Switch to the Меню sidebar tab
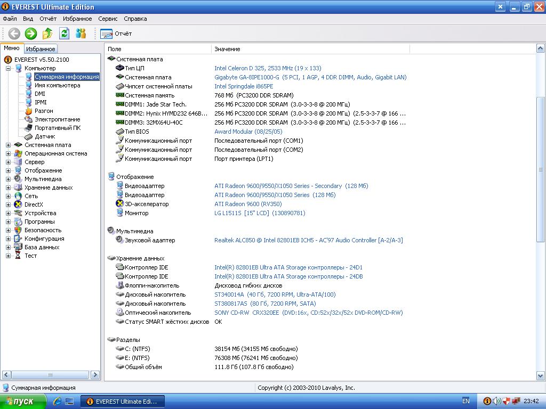Image resolution: width=546 pixels, height=409 pixels. pyautogui.click(x=12, y=48)
